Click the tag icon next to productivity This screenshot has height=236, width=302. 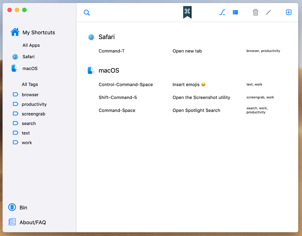[x=15, y=104]
